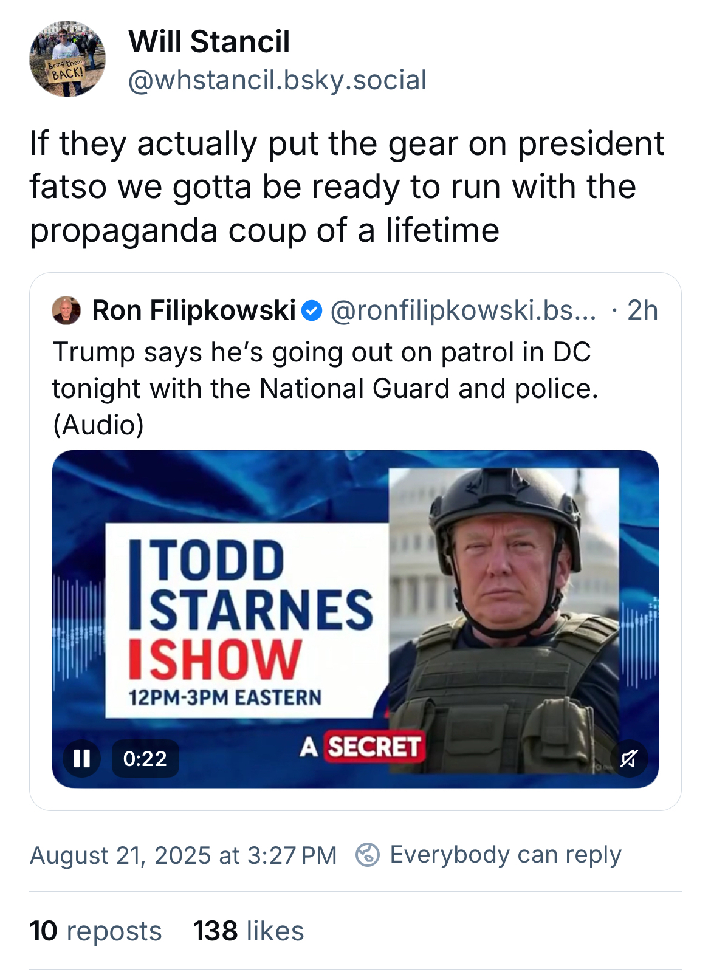Open the Todd Starnes Show video thumbnail
Image resolution: width=711 pixels, height=972 pixels.
tap(355, 619)
